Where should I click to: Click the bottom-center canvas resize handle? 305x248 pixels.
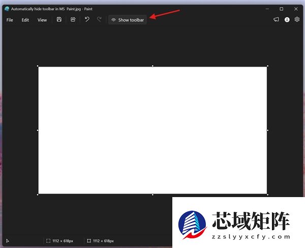tap(152, 195)
